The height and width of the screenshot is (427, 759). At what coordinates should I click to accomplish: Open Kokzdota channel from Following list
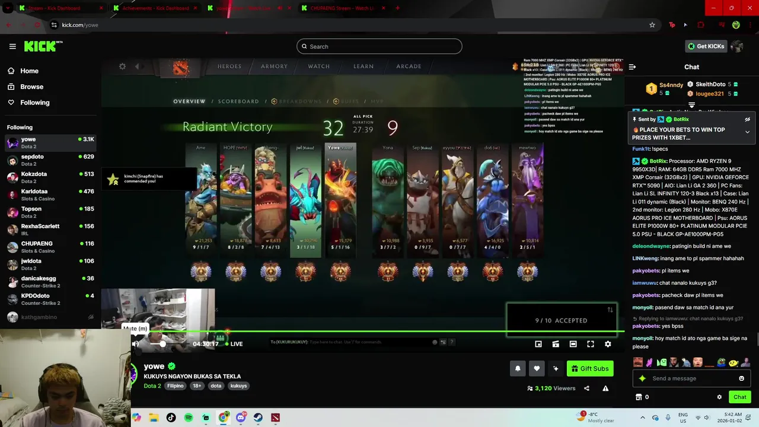(50, 177)
